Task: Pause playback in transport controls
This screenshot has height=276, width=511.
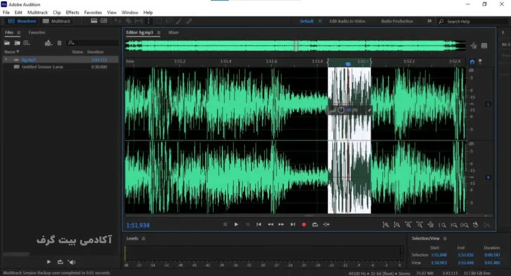Action: pyautogui.click(x=248, y=224)
